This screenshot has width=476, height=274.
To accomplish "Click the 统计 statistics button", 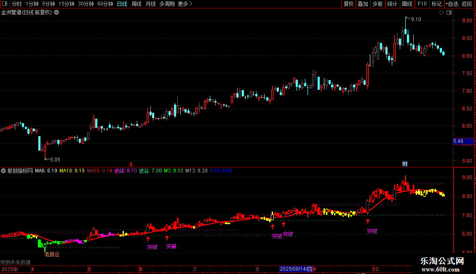I will [392, 4].
